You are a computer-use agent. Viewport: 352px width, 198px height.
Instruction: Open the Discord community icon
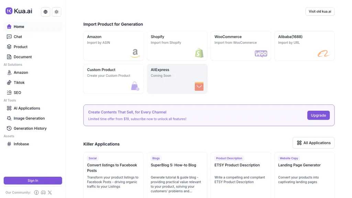click(43, 192)
